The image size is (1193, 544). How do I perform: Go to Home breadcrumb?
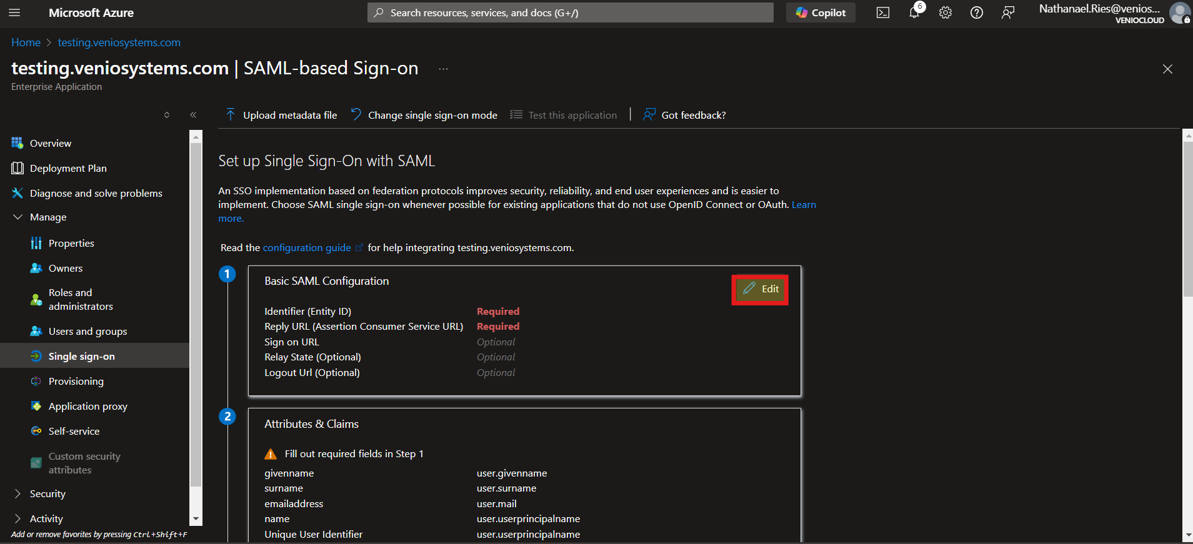tap(26, 42)
